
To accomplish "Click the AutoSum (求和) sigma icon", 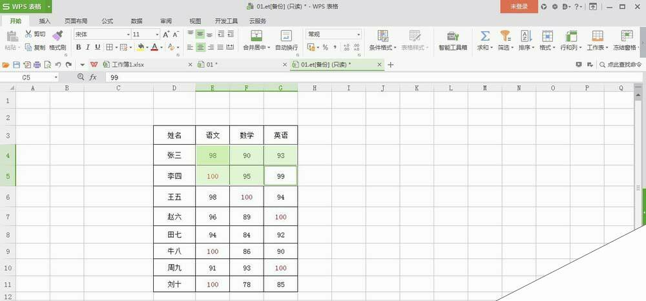I will click(x=484, y=36).
